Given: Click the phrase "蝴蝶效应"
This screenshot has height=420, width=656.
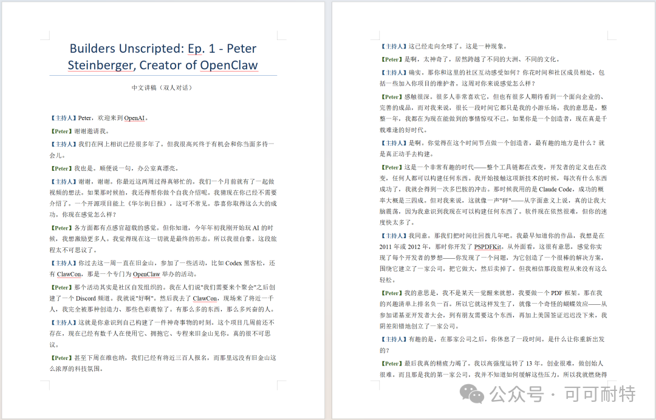Looking at the screenshot, I should [575, 304].
